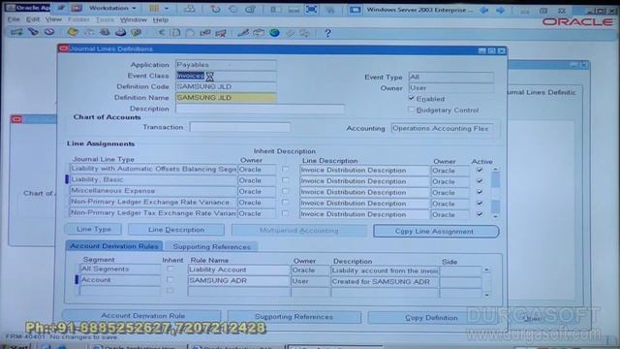This screenshot has height=349, width=620.
Task: Open the dropdown arrow beside the pause icon
Action: point(167,8)
